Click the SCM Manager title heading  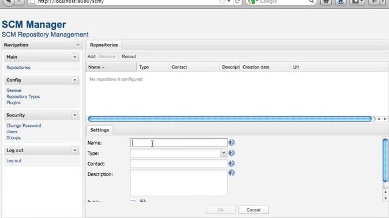(x=34, y=24)
